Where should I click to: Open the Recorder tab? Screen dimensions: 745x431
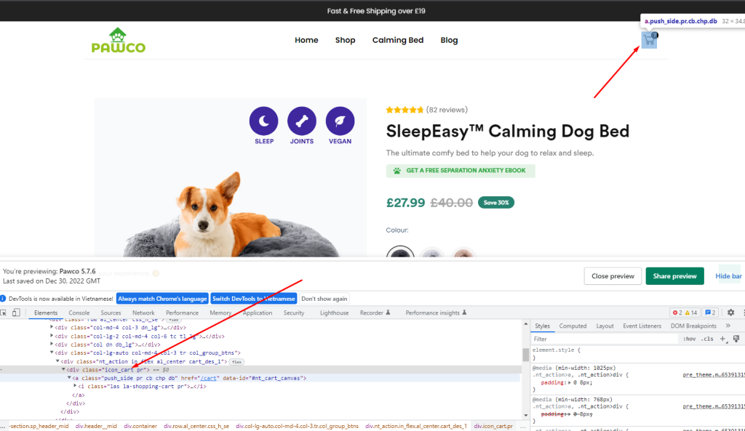[x=375, y=313]
